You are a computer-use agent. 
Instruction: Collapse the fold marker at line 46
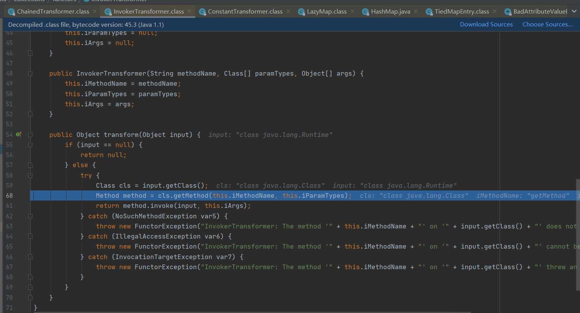click(x=30, y=53)
